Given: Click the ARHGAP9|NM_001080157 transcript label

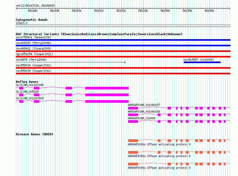Looking at the screenshot, I should tap(144, 105).
